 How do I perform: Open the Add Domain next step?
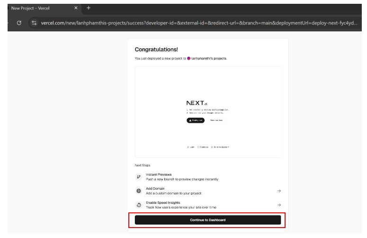coord(208,191)
